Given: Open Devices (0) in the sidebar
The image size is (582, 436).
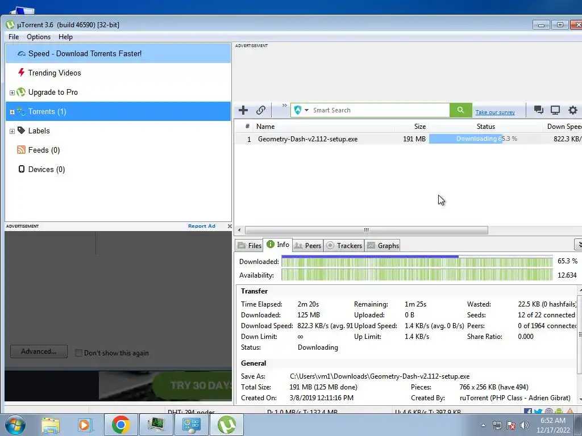Looking at the screenshot, I should click(x=118, y=169).
